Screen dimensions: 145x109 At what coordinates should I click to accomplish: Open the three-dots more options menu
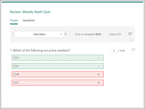(x=131, y=40)
